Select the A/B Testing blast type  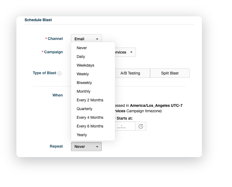click(132, 73)
